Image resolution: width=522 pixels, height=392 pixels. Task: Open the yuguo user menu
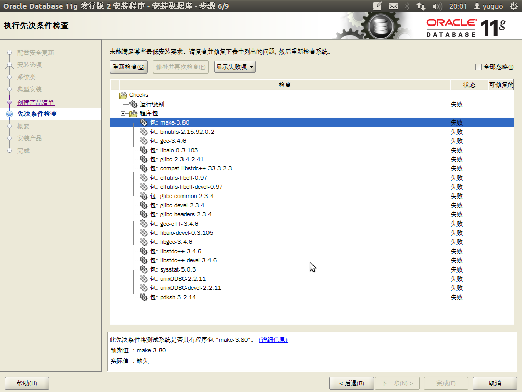488,6
